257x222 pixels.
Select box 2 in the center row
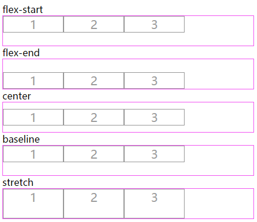click(x=94, y=117)
